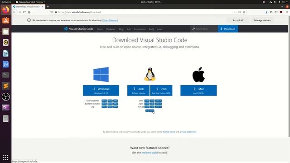Image resolution: width=290 pixels, height=163 pixels.
Task: Go to Firefox home page
Action: pyautogui.click(x=29, y=12)
